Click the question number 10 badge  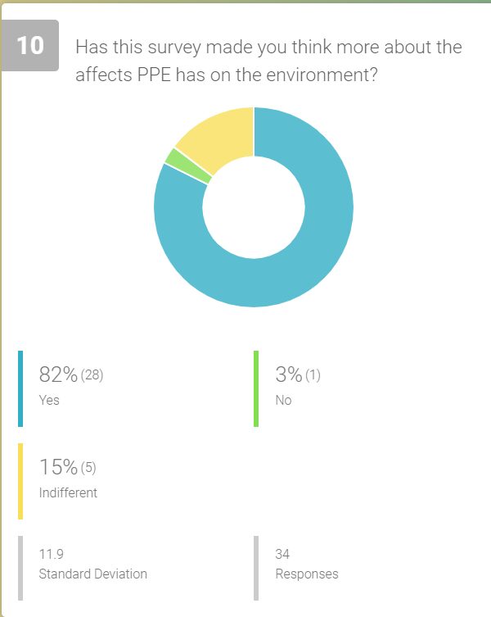(x=30, y=45)
